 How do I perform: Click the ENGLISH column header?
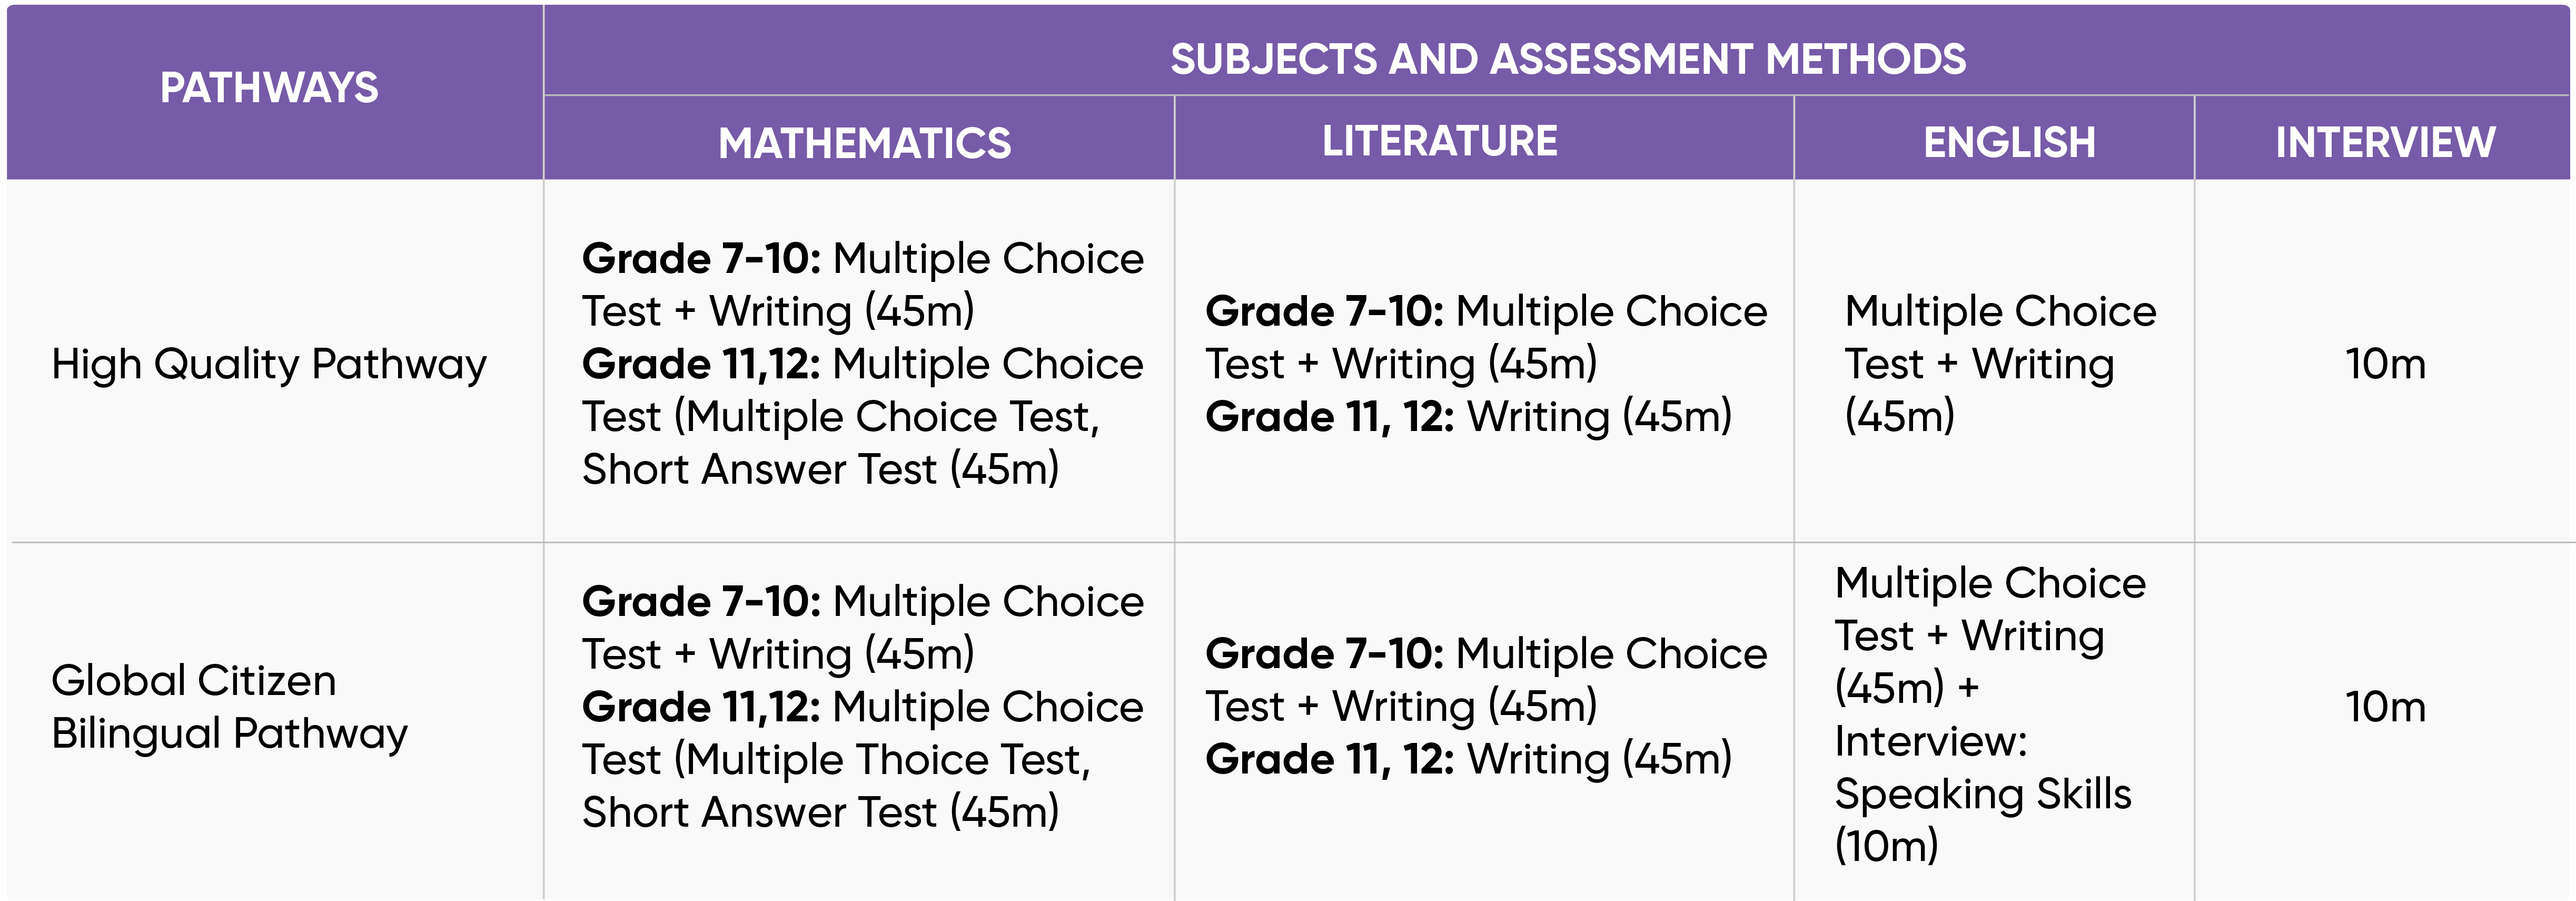tap(2009, 142)
